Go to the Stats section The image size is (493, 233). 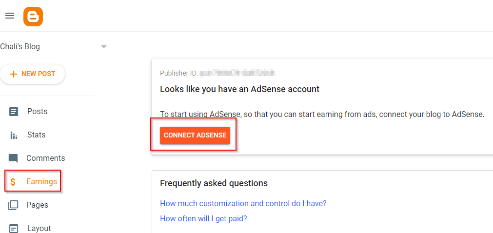(37, 135)
